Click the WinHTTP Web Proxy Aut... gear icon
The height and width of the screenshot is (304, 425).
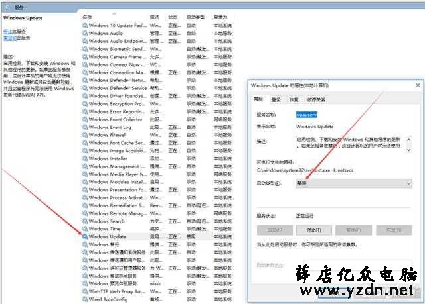pyautogui.click(x=85, y=291)
